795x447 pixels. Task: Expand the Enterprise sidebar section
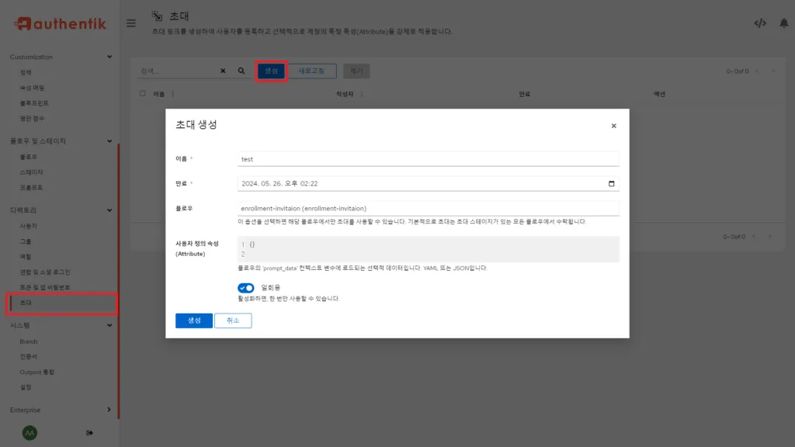coord(109,410)
